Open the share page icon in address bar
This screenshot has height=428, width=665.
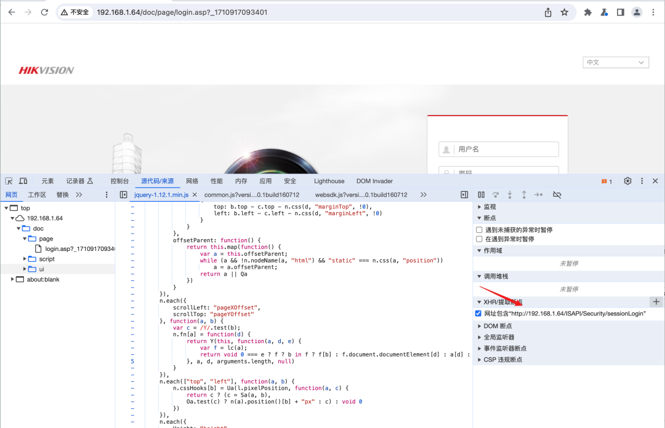tap(548, 12)
